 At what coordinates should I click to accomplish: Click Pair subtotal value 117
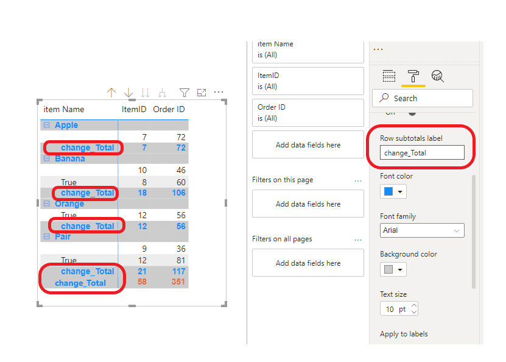coord(178,271)
